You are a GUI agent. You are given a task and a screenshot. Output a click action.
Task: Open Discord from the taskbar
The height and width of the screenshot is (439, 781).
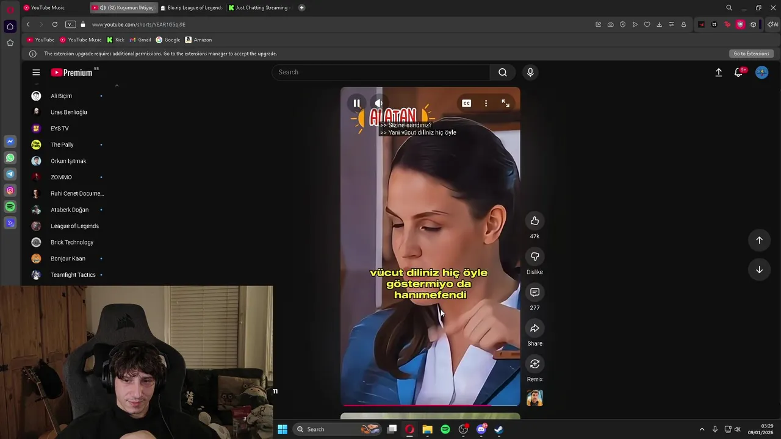481,429
